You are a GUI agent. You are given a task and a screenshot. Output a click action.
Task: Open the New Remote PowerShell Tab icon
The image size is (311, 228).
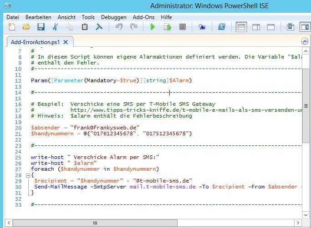pos(202,27)
